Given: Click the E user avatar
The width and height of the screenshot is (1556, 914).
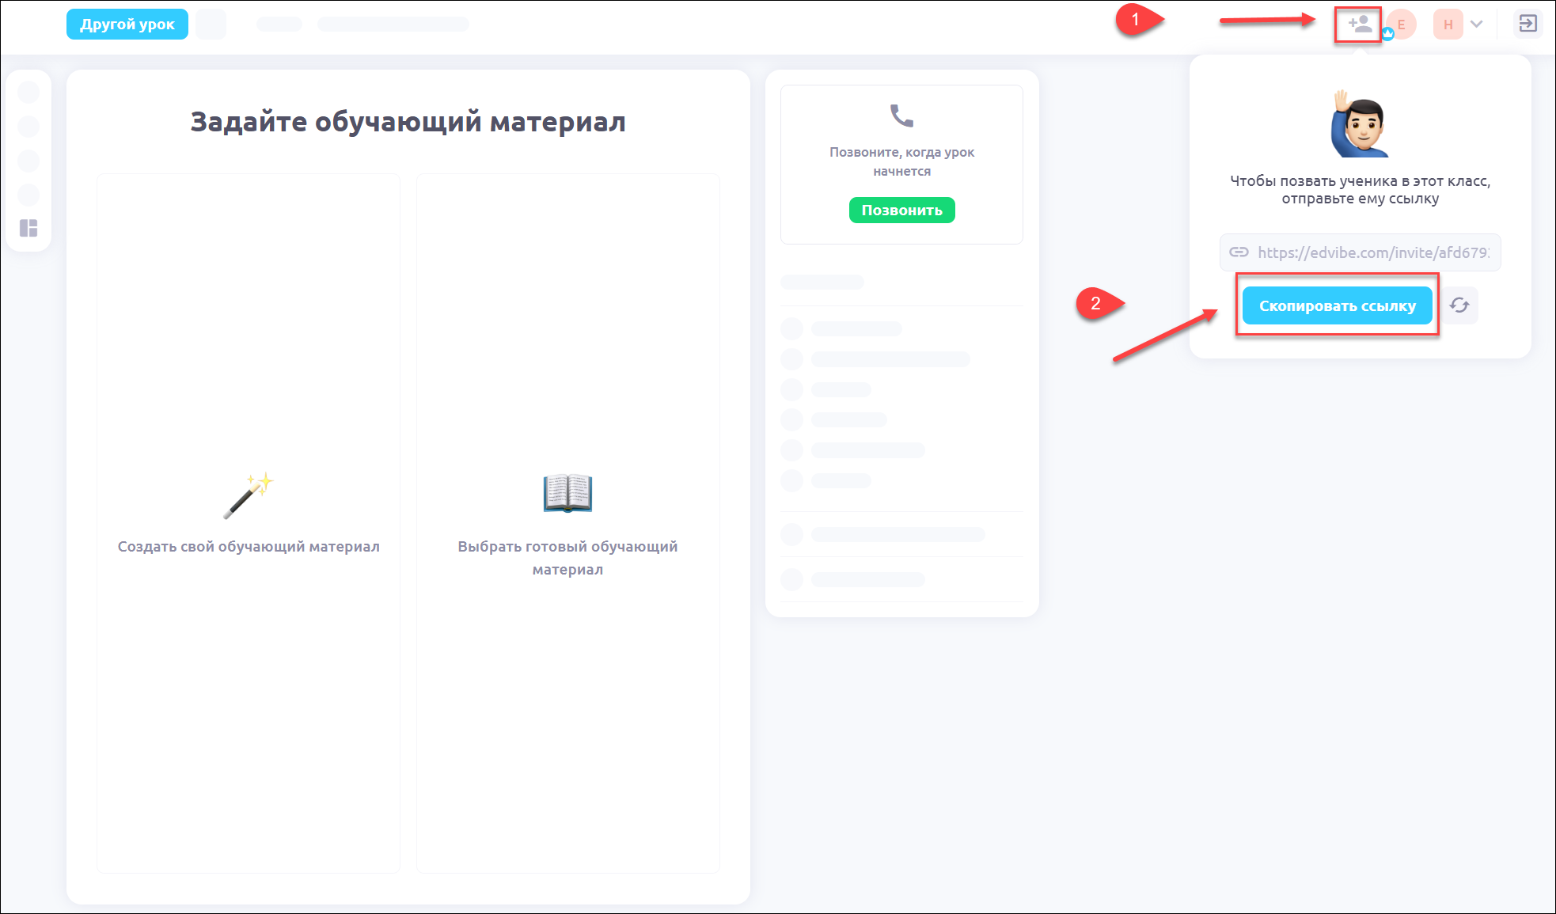Looking at the screenshot, I should click(x=1402, y=25).
